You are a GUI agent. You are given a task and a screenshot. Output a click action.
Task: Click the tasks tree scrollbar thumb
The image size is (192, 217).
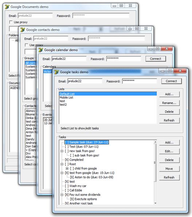point(155,163)
